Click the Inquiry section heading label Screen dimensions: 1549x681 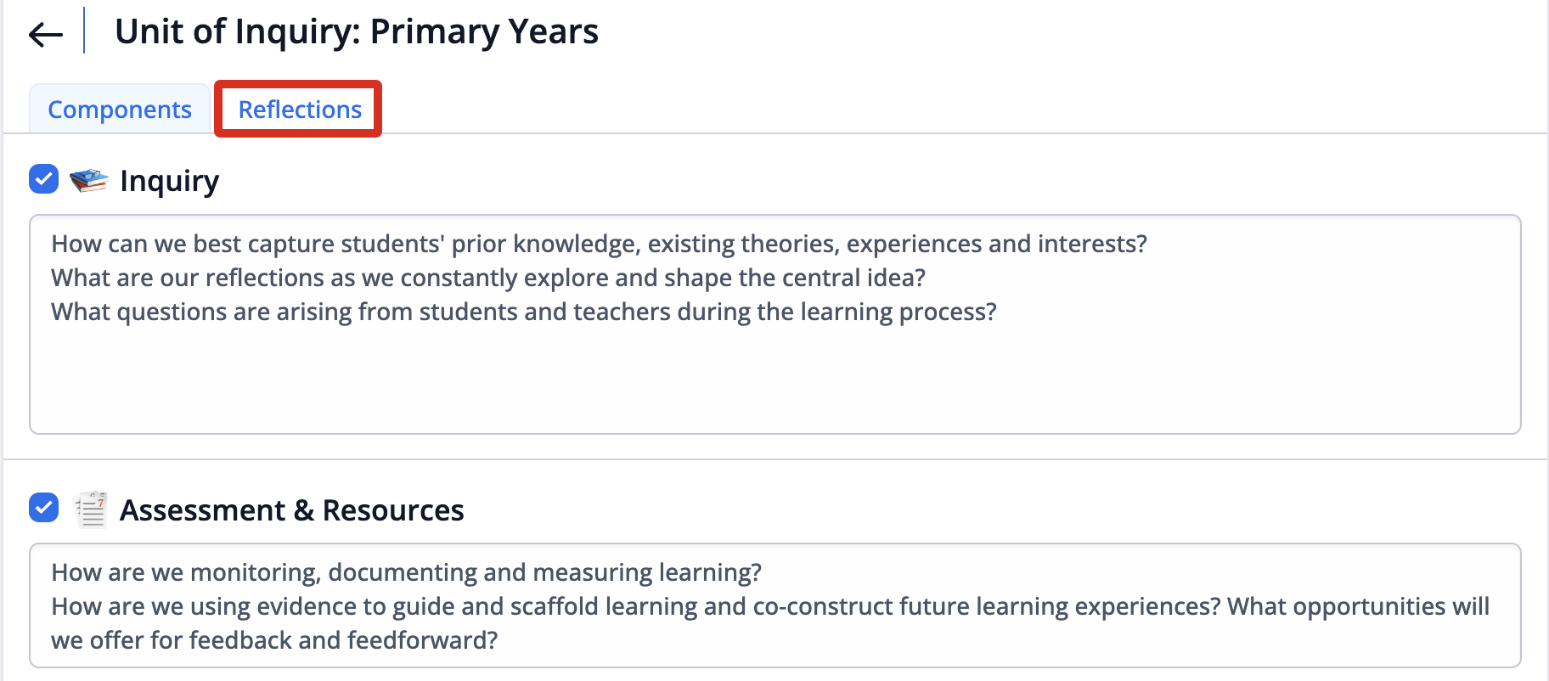[170, 181]
